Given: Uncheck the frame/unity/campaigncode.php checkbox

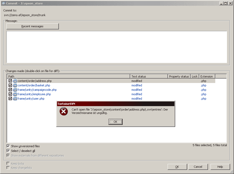Looking at the screenshot, I should [x=10, y=90].
